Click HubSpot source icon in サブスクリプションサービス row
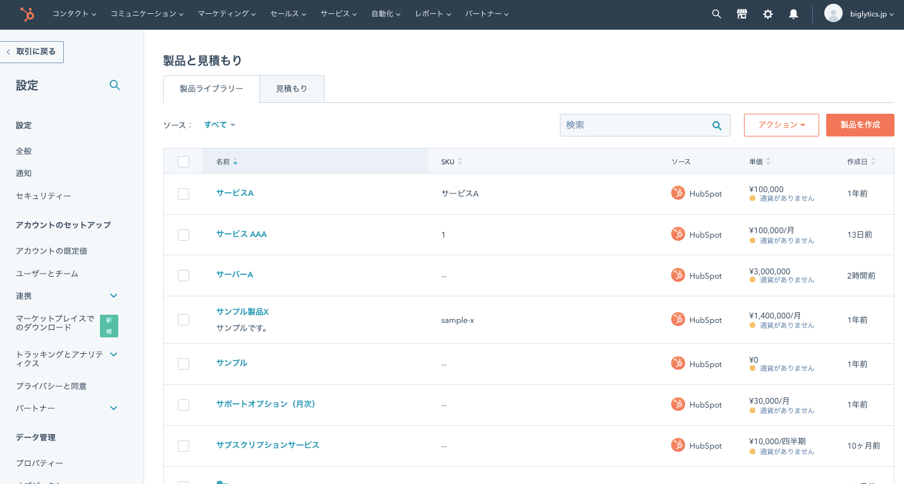The image size is (904, 484). click(x=678, y=445)
